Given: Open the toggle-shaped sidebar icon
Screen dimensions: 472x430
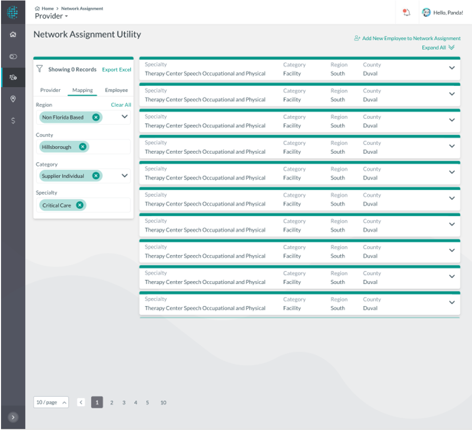Looking at the screenshot, I should (13, 57).
